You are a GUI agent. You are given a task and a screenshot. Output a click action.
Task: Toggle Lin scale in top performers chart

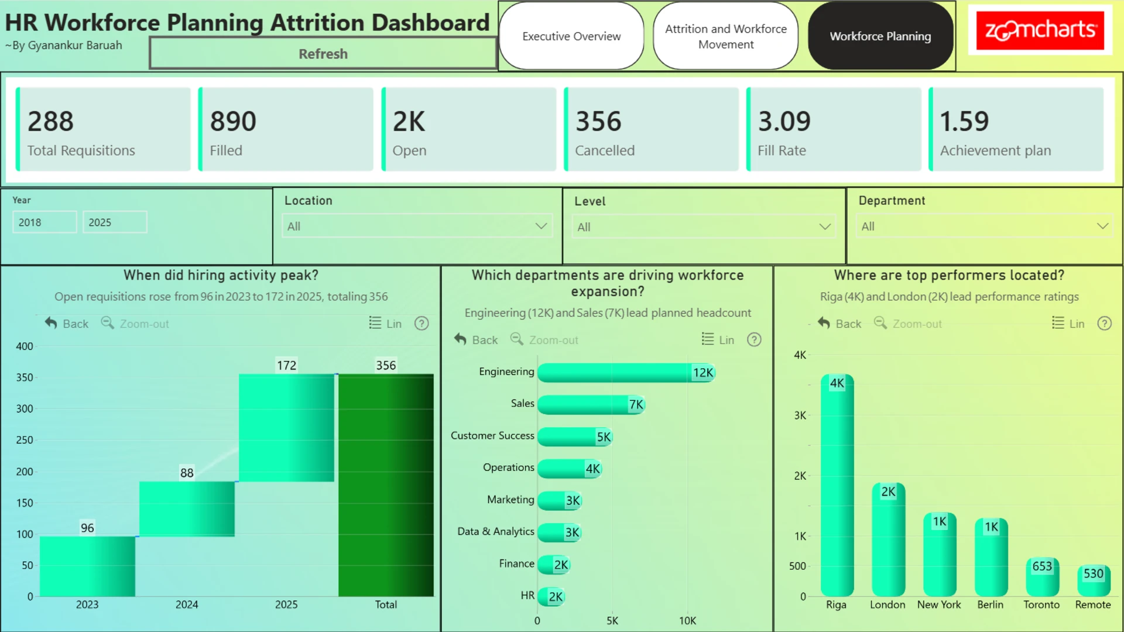click(x=1068, y=324)
